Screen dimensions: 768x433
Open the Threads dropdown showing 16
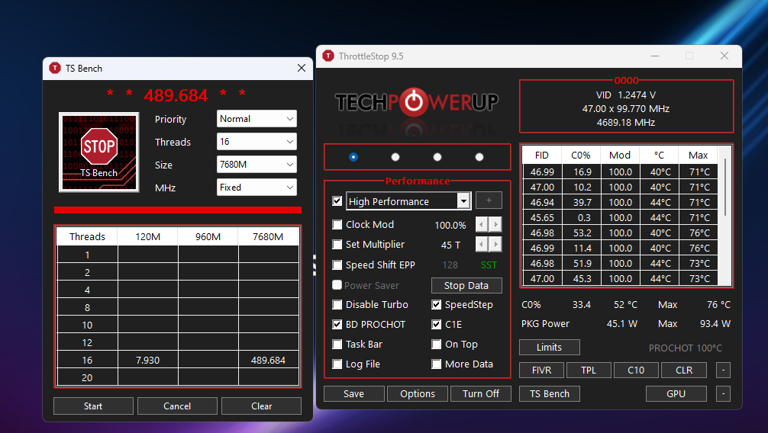(x=257, y=142)
